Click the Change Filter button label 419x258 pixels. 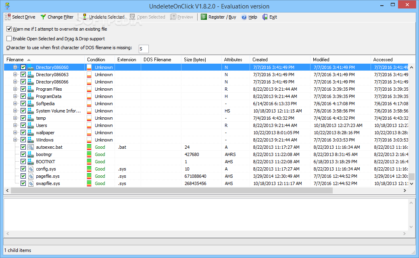tap(60, 17)
